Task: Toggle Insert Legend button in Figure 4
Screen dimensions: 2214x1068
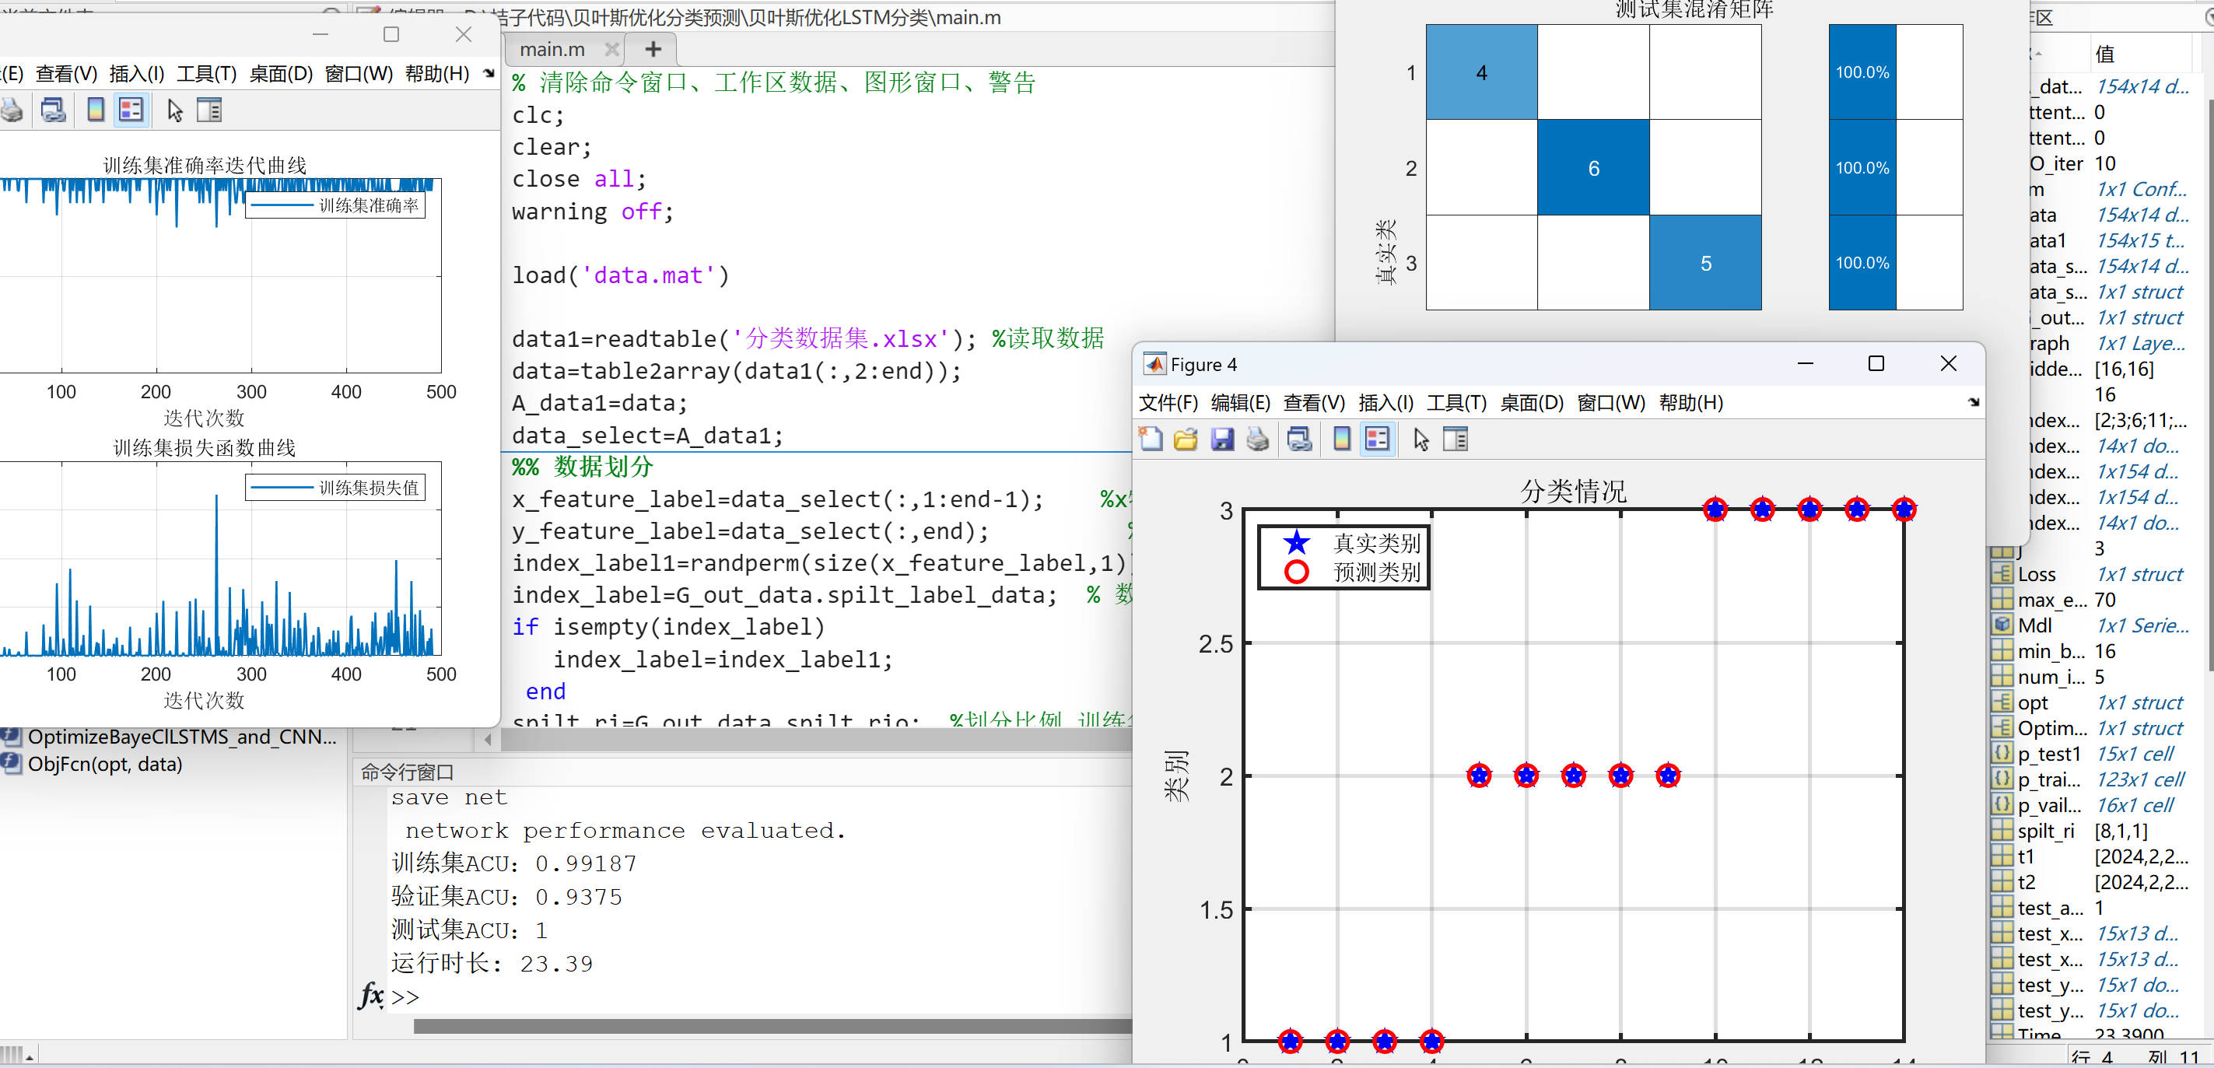Action: pyautogui.click(x=1377, y=439)
